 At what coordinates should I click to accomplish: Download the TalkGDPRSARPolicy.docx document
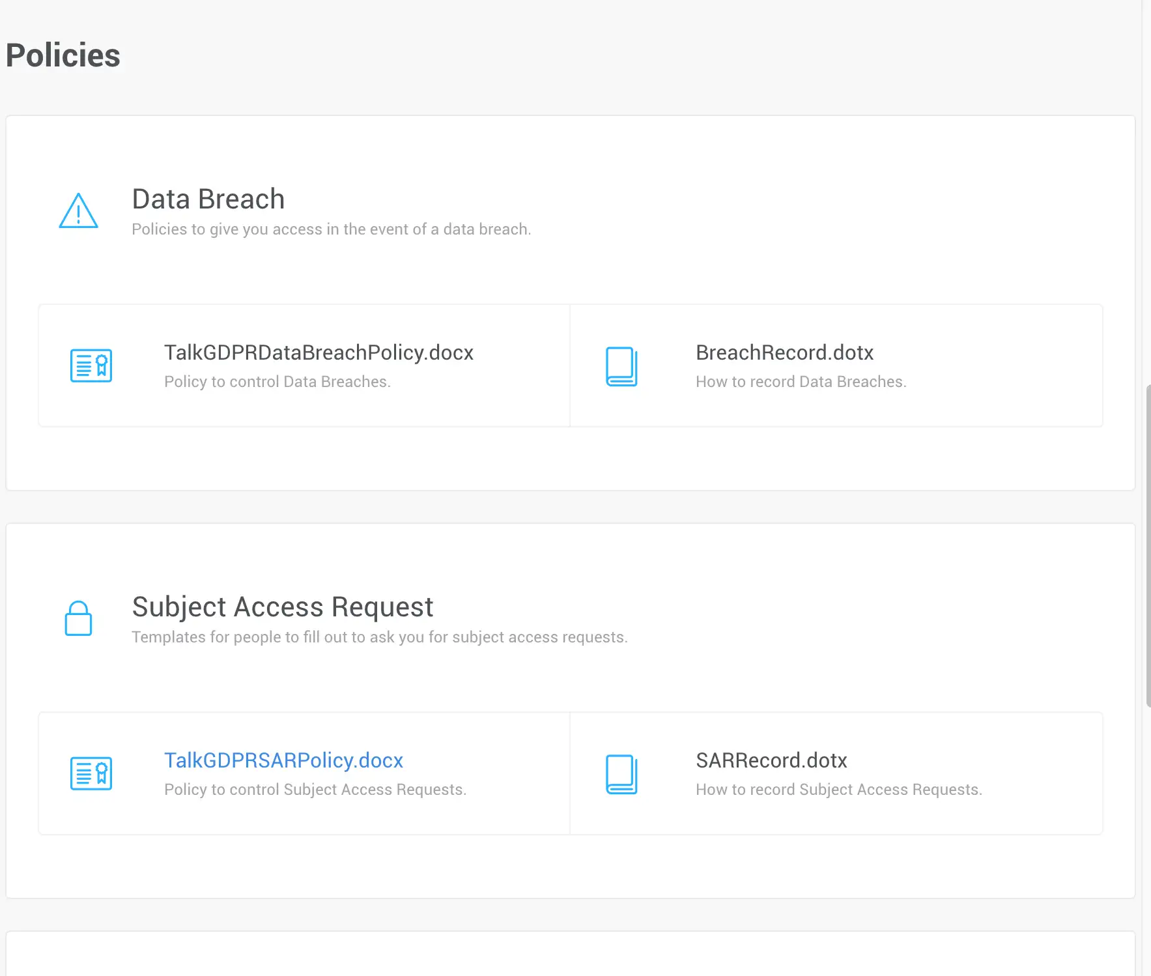pos(283,760)
